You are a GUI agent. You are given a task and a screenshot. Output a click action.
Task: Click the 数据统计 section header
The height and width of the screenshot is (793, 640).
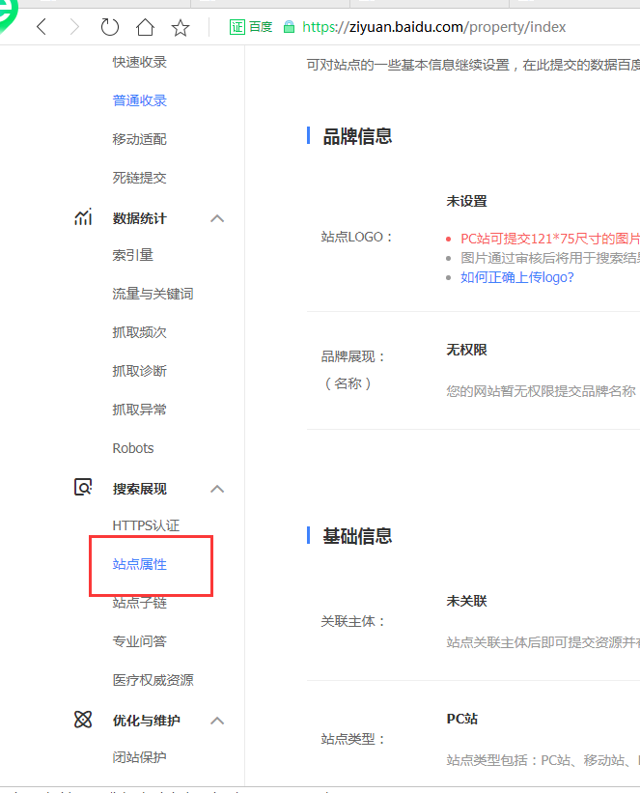pos(140,218)
